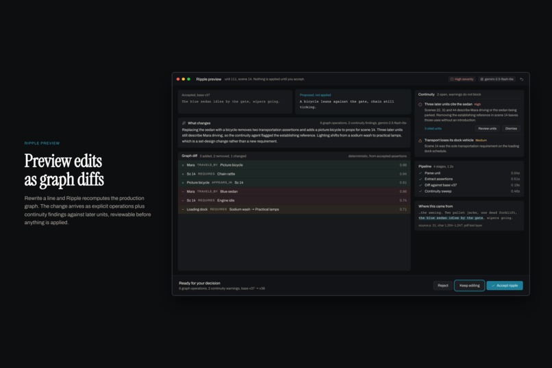Click the Transport loses its dock vehicle title
The height and width of the screenshot is (368, 552).
(x=449, y=140)
